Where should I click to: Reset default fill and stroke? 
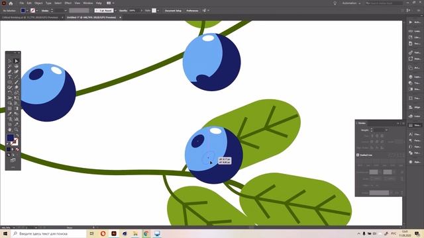(x=7, y=144)
